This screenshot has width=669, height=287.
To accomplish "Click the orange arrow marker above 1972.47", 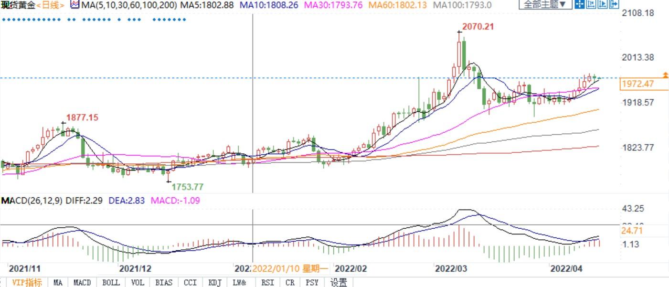I will (x=665, y=75).
